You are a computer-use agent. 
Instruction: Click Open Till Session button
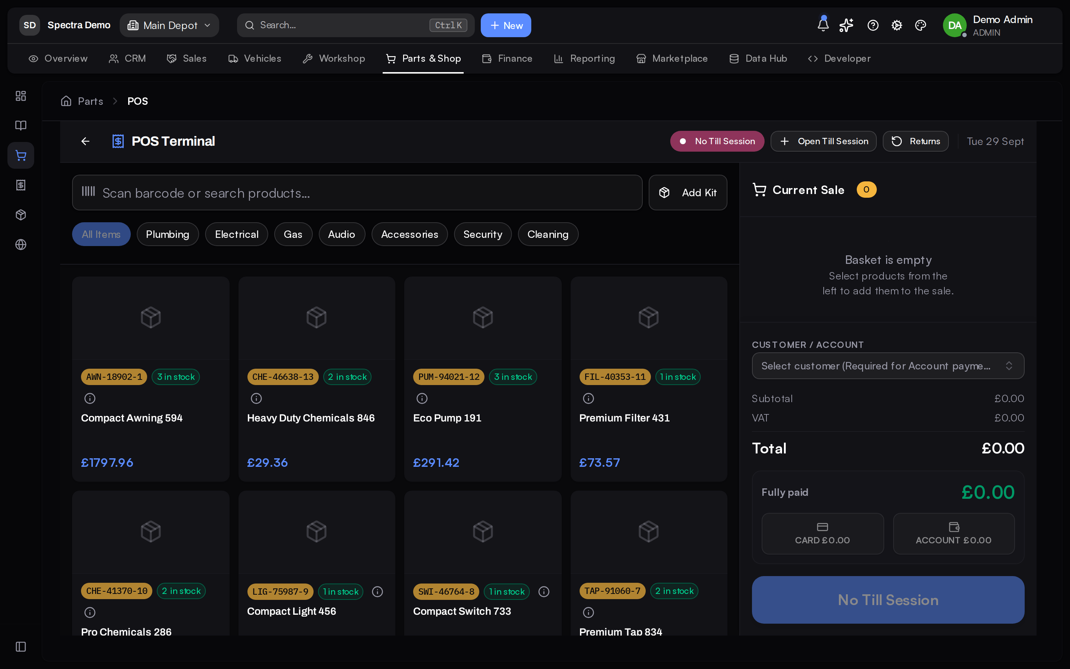(x=823, y=141)
